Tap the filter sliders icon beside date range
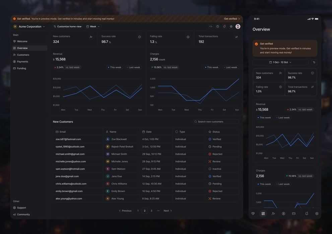The width and height of the screenshot is (332, 234). tap(314, 62)
